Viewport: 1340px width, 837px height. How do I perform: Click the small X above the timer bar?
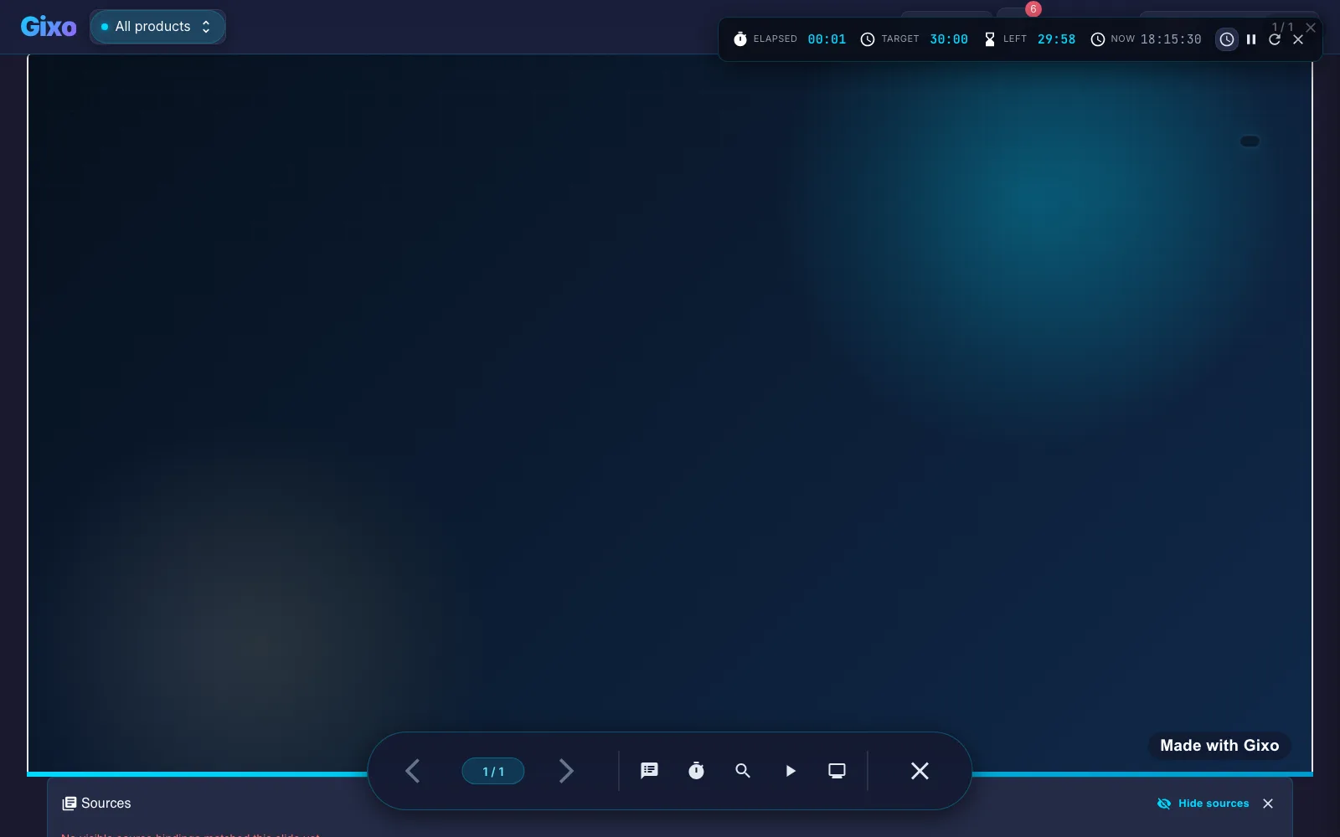pos(1311,28)
